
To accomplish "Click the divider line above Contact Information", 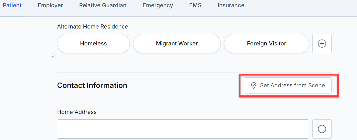I will (x=194, y=73).
